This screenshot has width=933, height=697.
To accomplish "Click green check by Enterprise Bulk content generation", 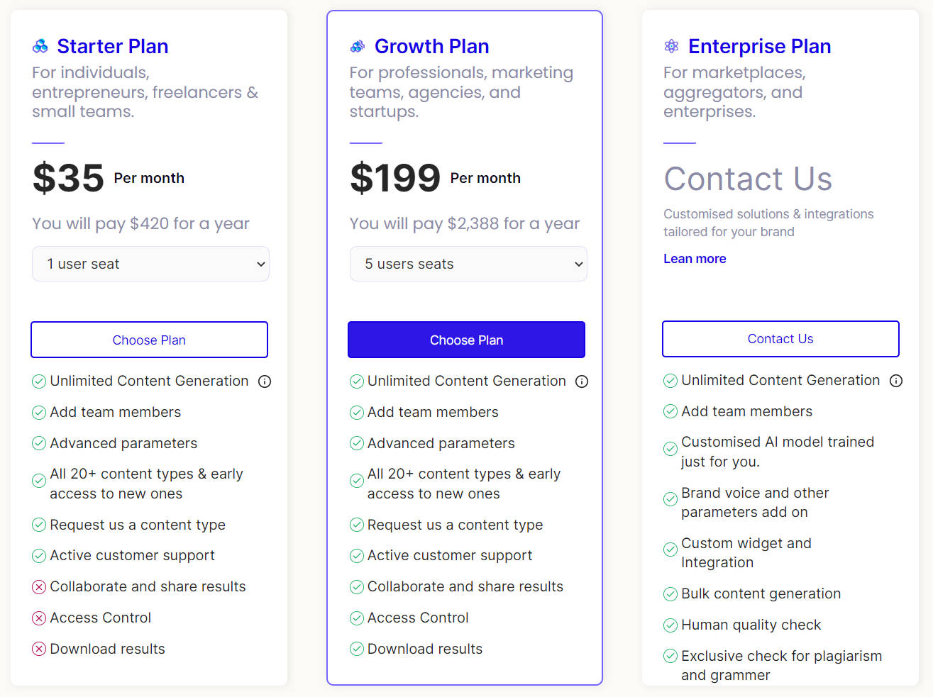I will [670, 594].
